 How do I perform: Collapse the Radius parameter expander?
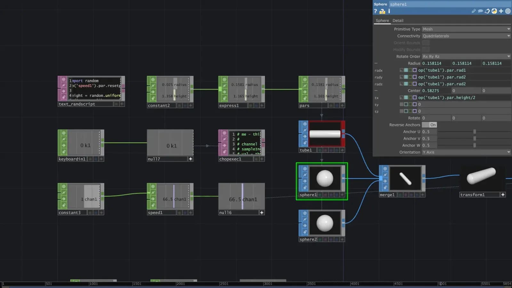(376, 63)
